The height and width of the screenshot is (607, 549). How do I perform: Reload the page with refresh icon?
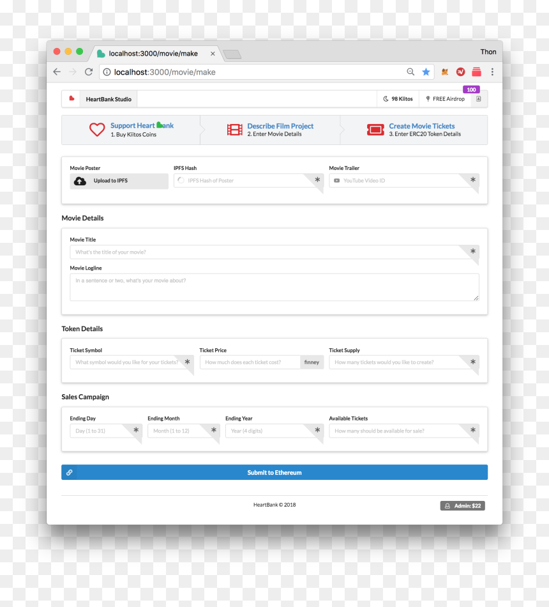pos(89,72)
